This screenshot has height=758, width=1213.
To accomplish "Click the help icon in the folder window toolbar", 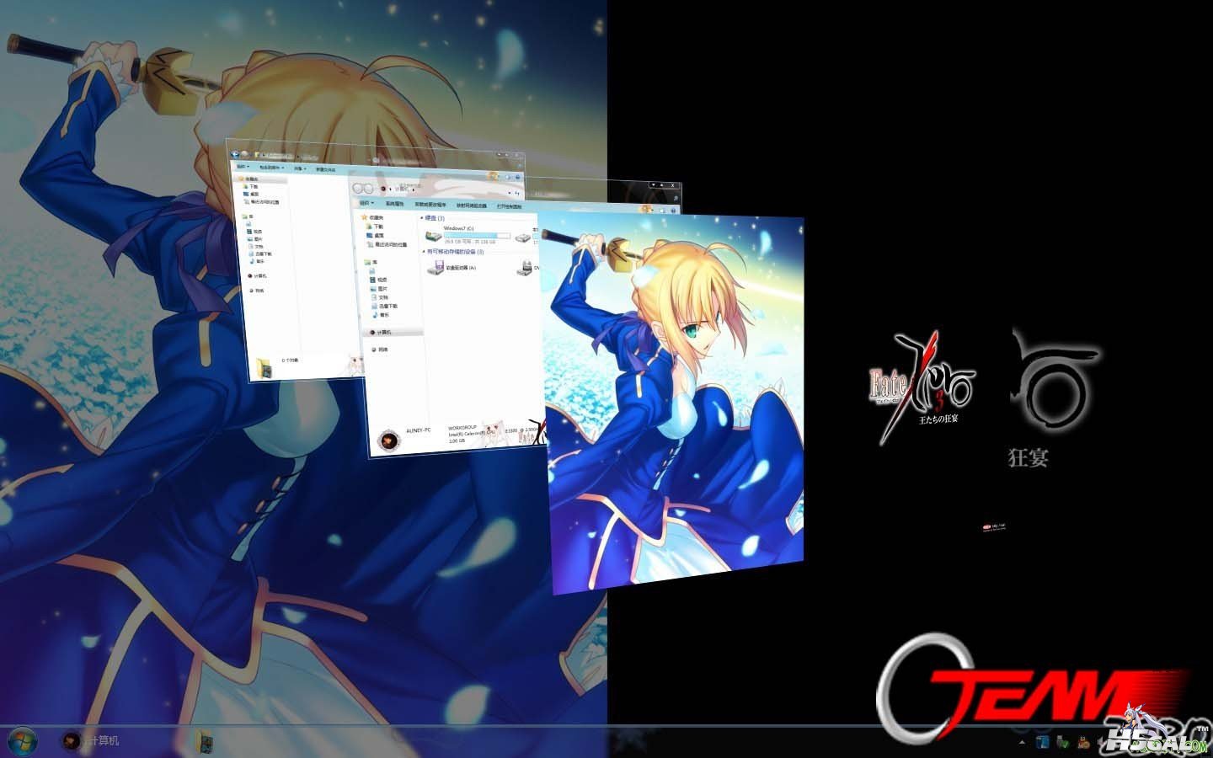I will point(517,177).
